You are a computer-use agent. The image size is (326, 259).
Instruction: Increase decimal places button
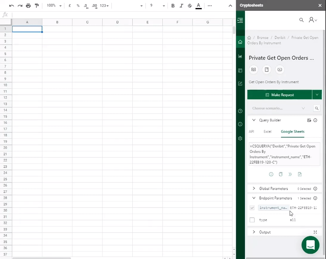(94, 6)
